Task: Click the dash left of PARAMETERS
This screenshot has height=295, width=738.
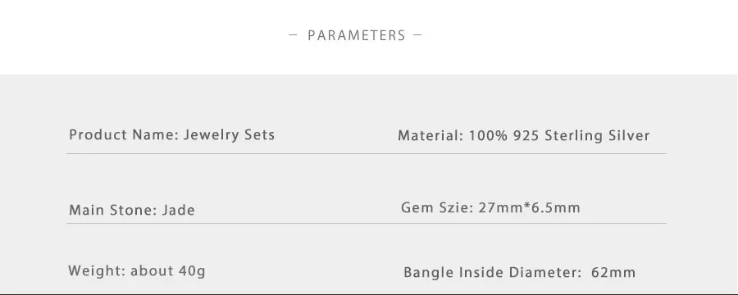Action: click(293, 34)
